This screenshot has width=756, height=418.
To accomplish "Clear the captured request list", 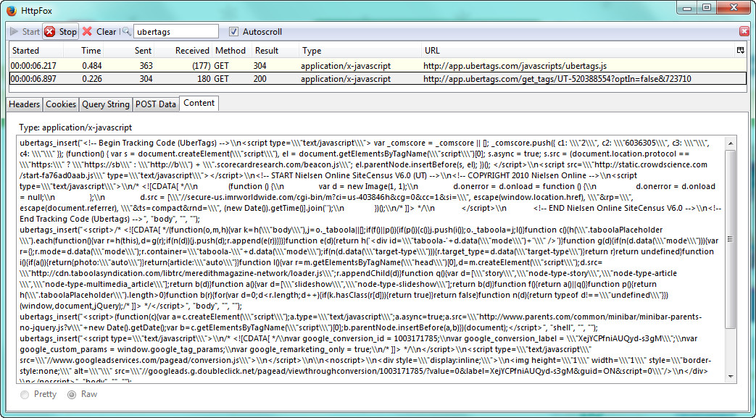I will pos(99,32).
